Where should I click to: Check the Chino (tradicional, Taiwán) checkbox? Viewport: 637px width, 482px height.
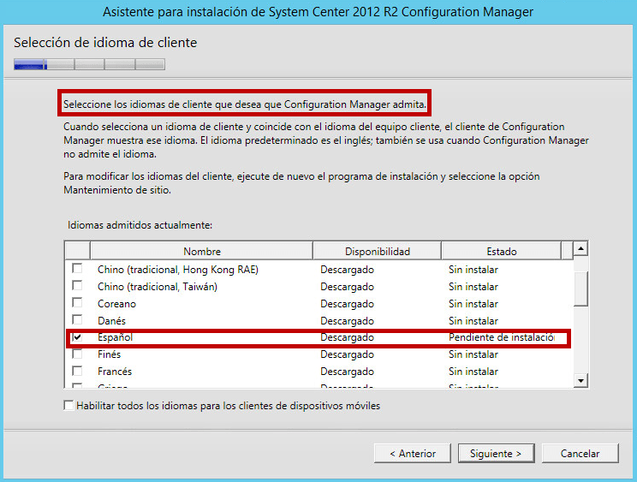tap(77, 287)
